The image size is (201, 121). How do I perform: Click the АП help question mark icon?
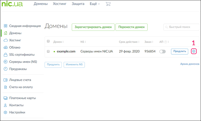tap(166, 42)
